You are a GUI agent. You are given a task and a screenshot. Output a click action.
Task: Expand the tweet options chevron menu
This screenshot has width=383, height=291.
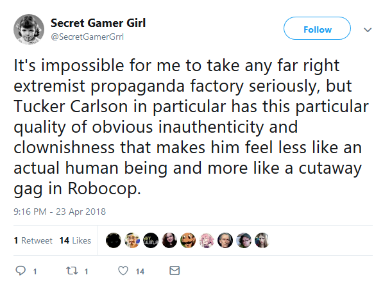pyautogui.click(x=368, y=29)
